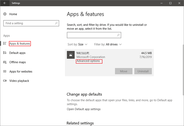This screenshot has width=184, height=126.
Task: Open the Apps & features section
Action: click(20, 44)
